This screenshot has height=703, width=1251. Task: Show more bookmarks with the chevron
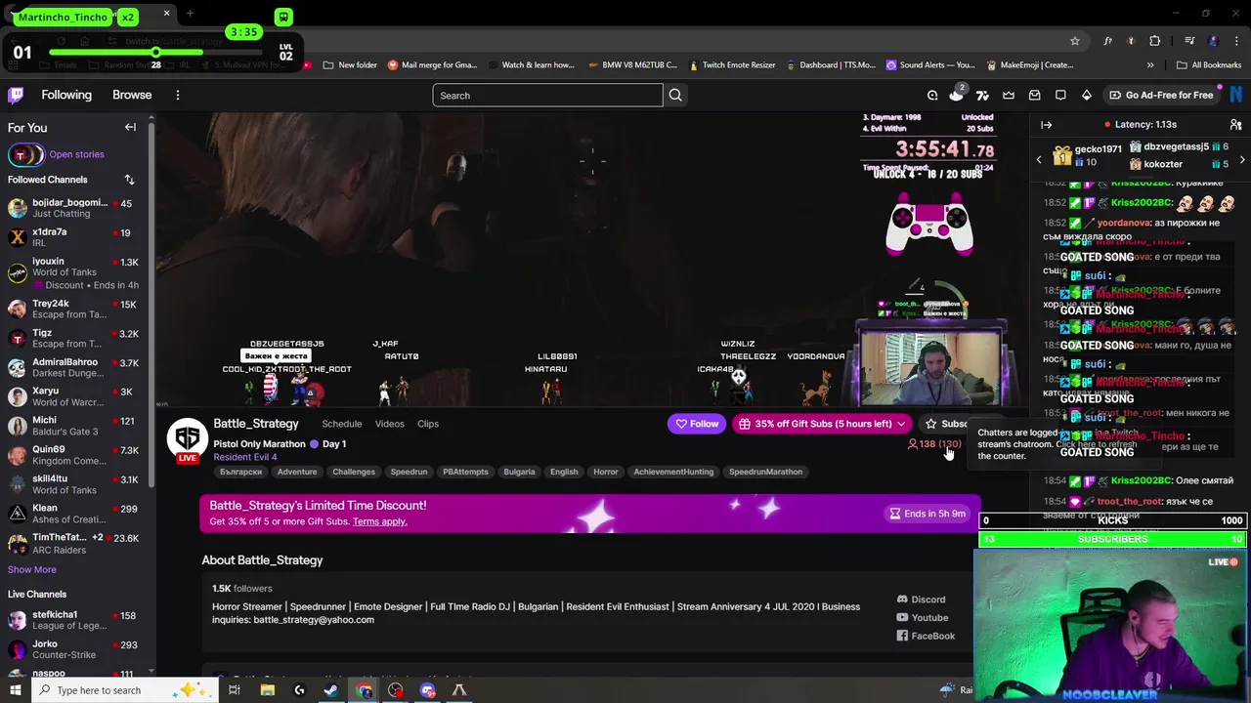point(1150,65)
